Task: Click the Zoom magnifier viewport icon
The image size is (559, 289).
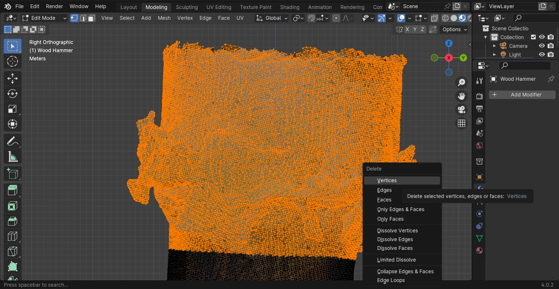Action: click(461, 82)
